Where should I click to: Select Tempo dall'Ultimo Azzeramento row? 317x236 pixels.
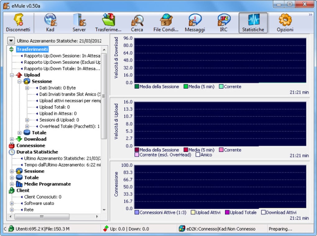62,165
